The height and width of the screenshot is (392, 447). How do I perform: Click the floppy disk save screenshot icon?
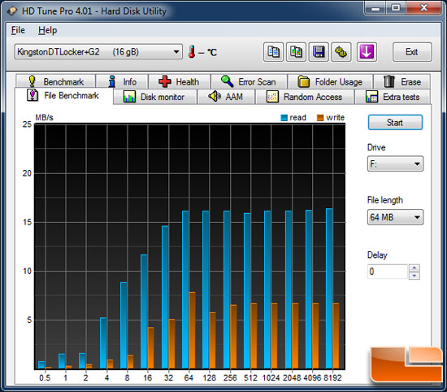[319, 52]
